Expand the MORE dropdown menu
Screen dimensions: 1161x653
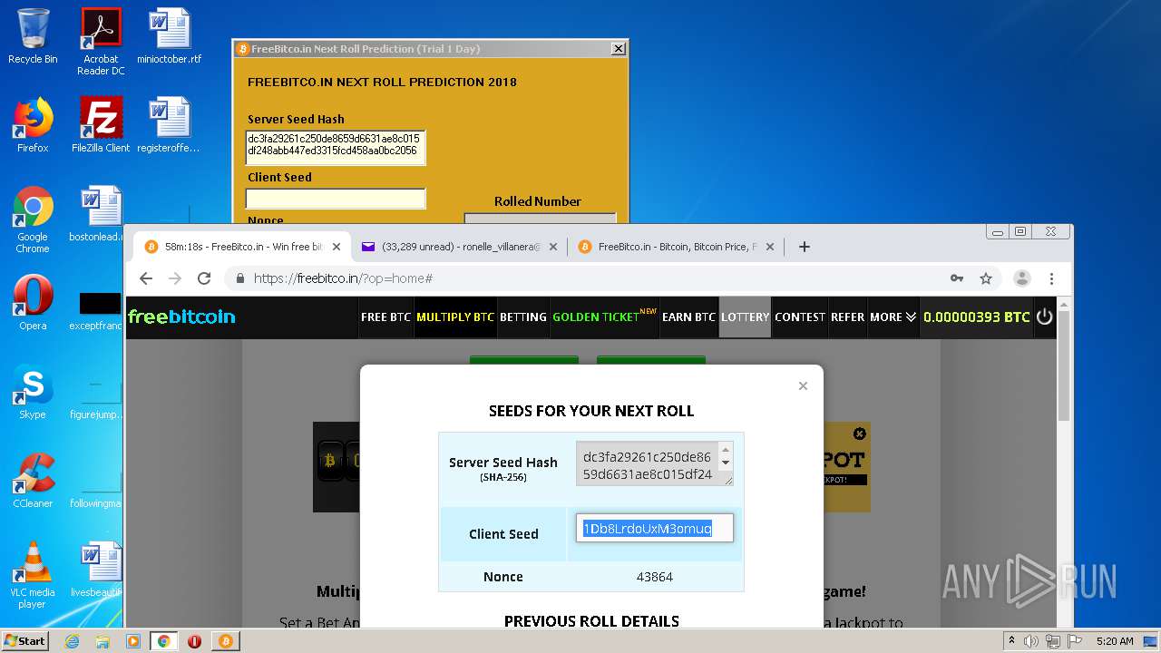[x=893, y=317]
